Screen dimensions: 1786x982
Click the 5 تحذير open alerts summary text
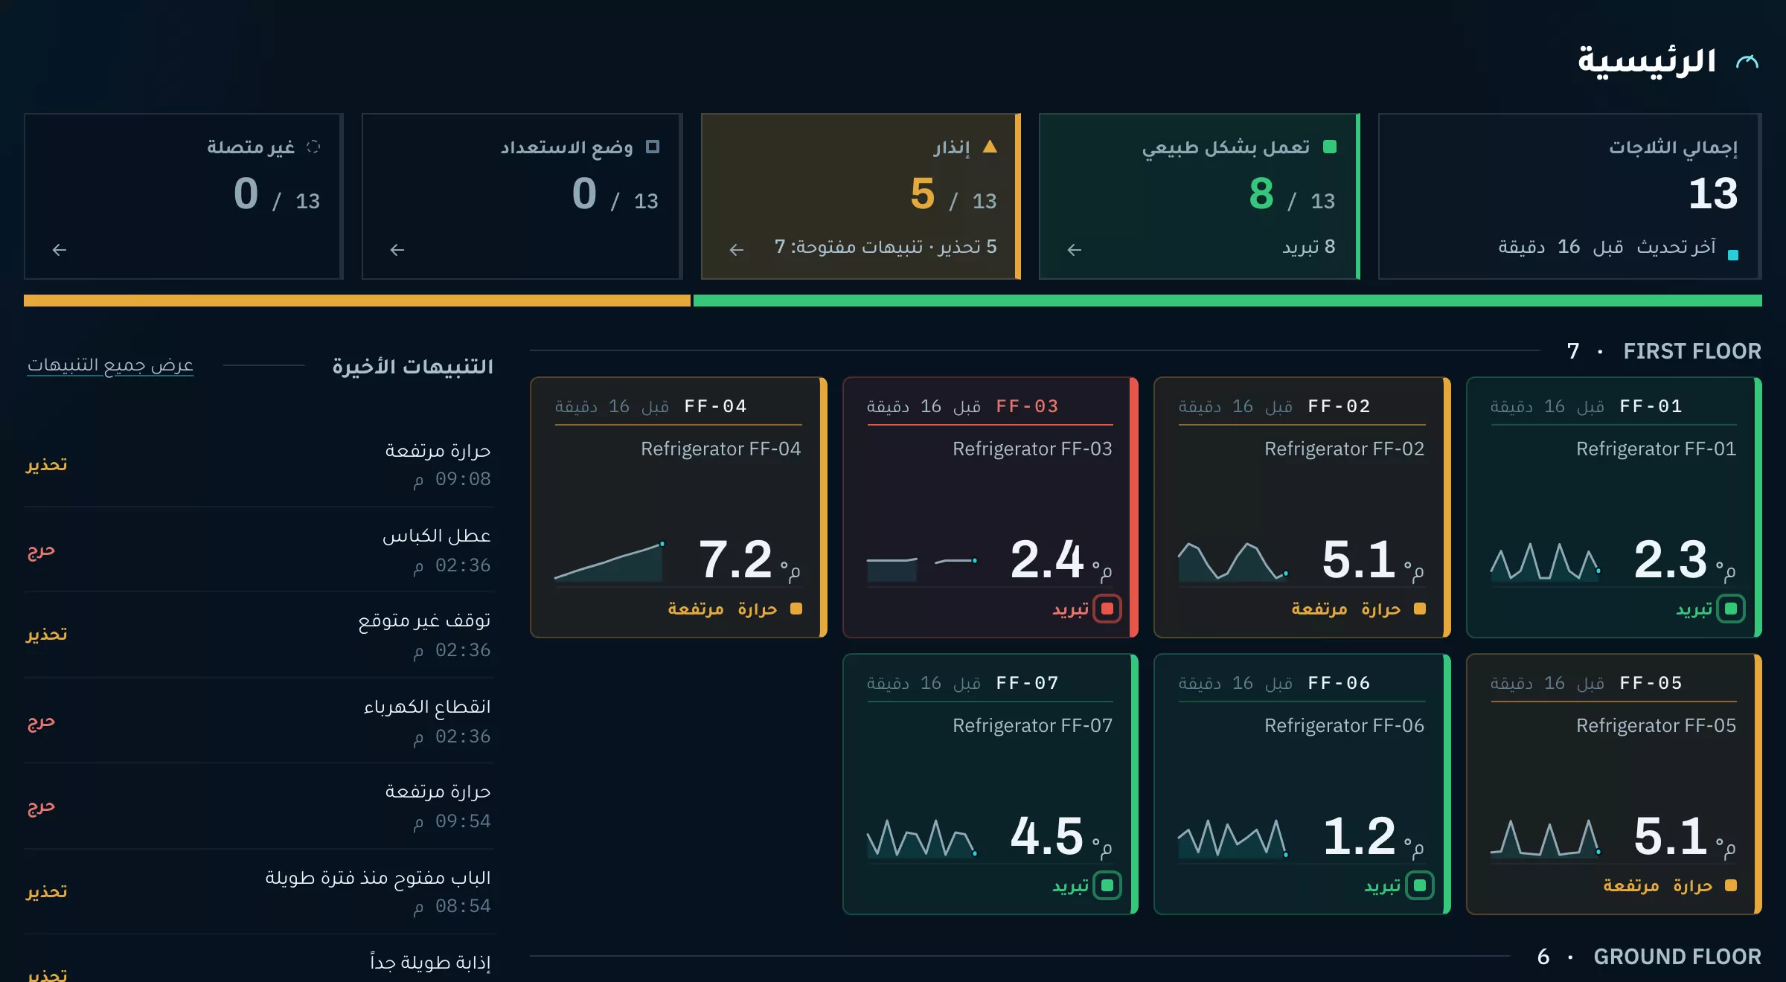click(x=886, y=246)
